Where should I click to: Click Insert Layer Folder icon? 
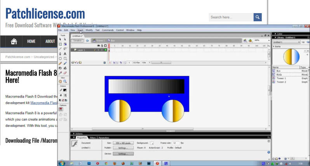(x=80, y=62)
